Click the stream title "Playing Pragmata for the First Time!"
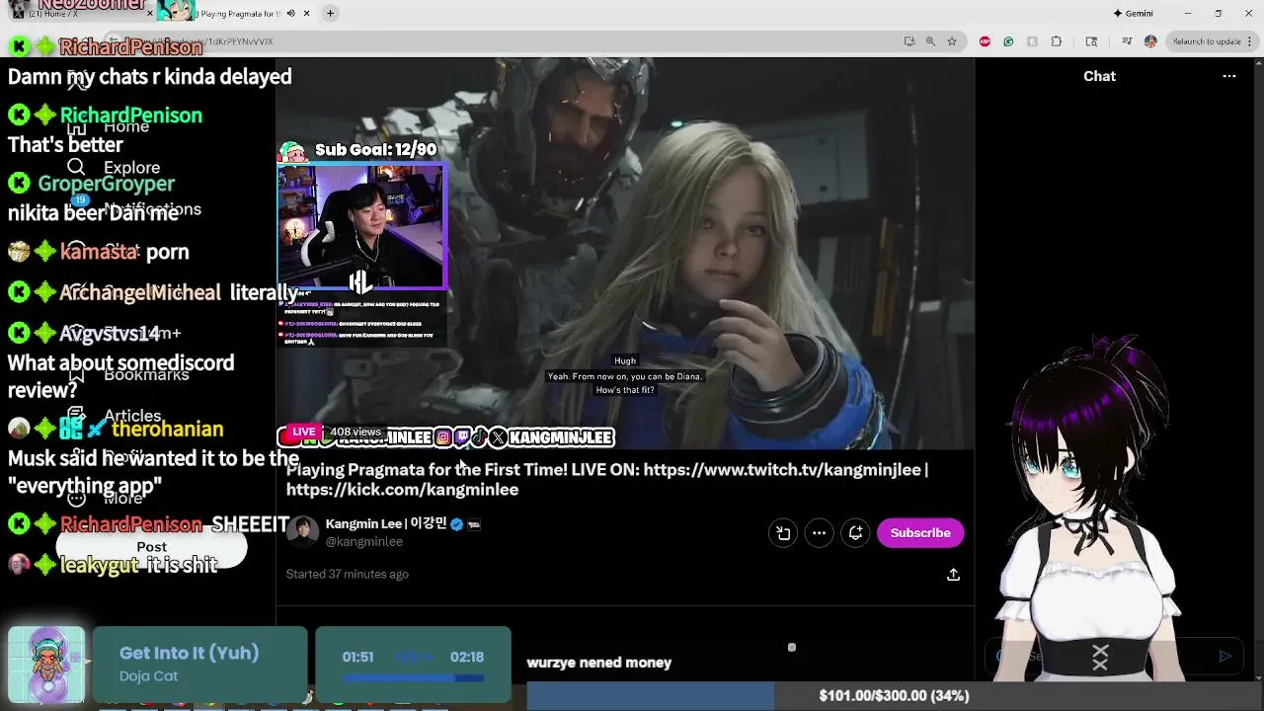Screen dimensions: 1264x711 coord(427,470)
